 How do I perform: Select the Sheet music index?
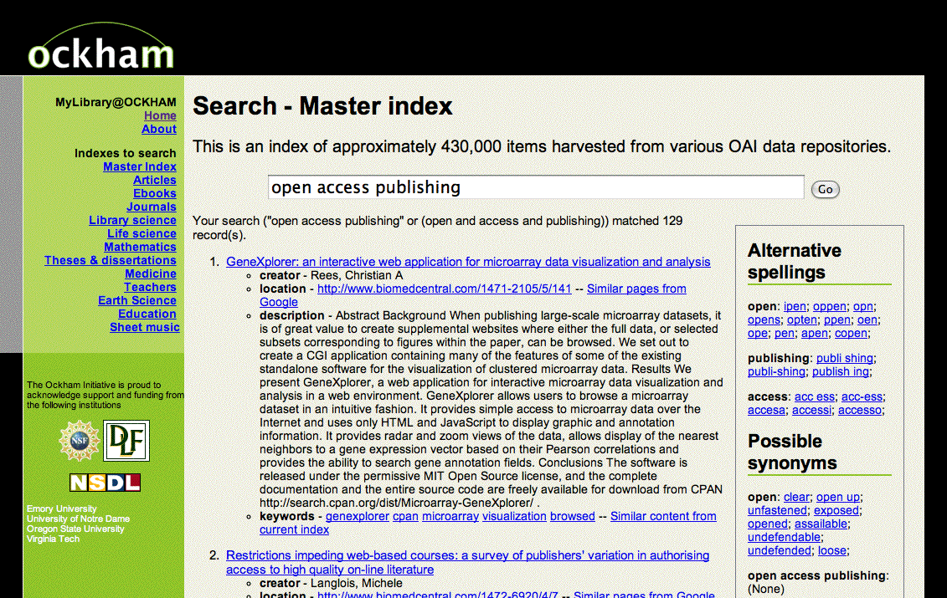click(x=144, y=328)
